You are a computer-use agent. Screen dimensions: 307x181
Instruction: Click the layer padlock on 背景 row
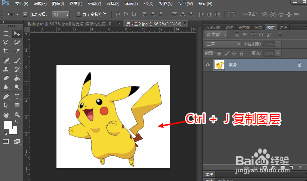pyautogui.click(x=300, y=65)
